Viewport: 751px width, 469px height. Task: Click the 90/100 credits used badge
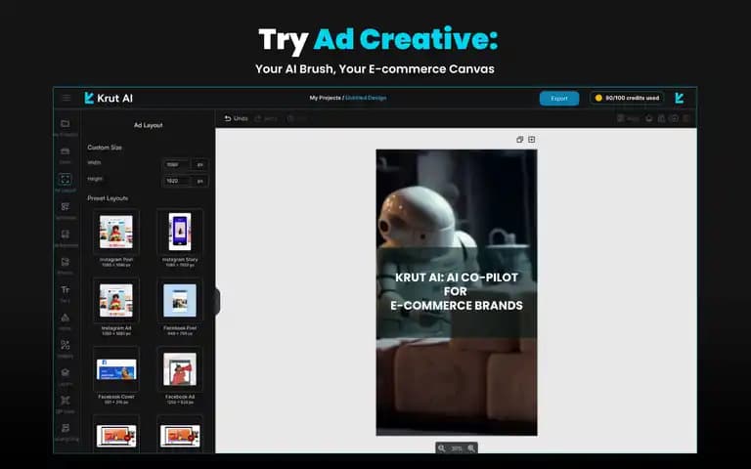(x=627, y=98)
